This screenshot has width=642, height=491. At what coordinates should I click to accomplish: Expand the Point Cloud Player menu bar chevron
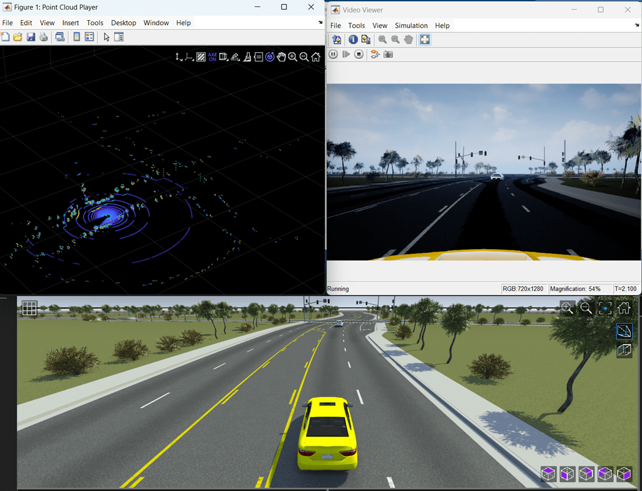(x=319, y=23)
